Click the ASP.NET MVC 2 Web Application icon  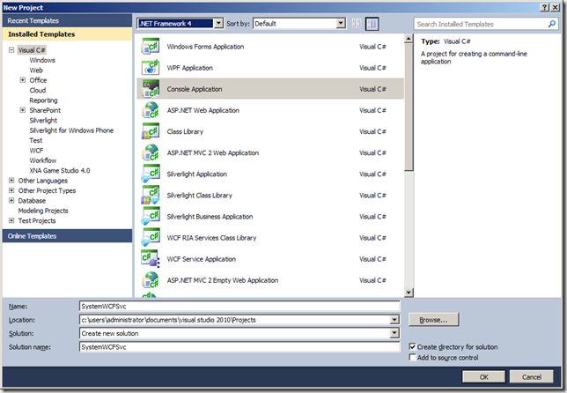tap(151, 152)
